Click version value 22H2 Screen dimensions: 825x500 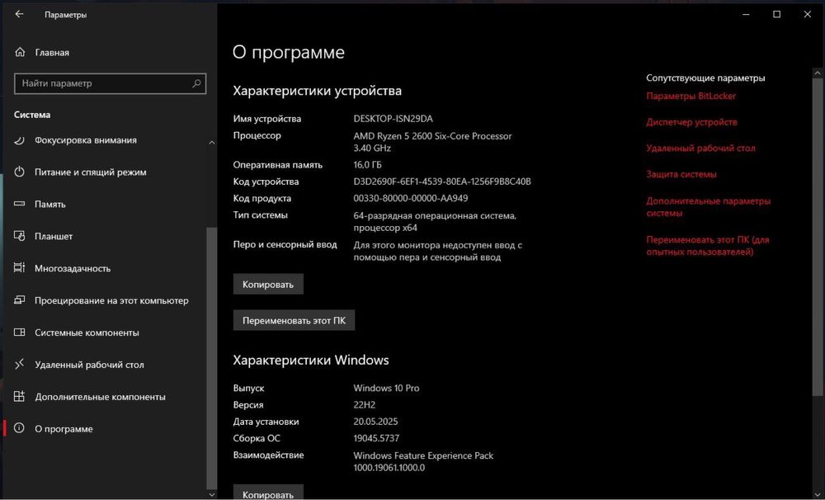pyautogui.click(x=364, y=405)
